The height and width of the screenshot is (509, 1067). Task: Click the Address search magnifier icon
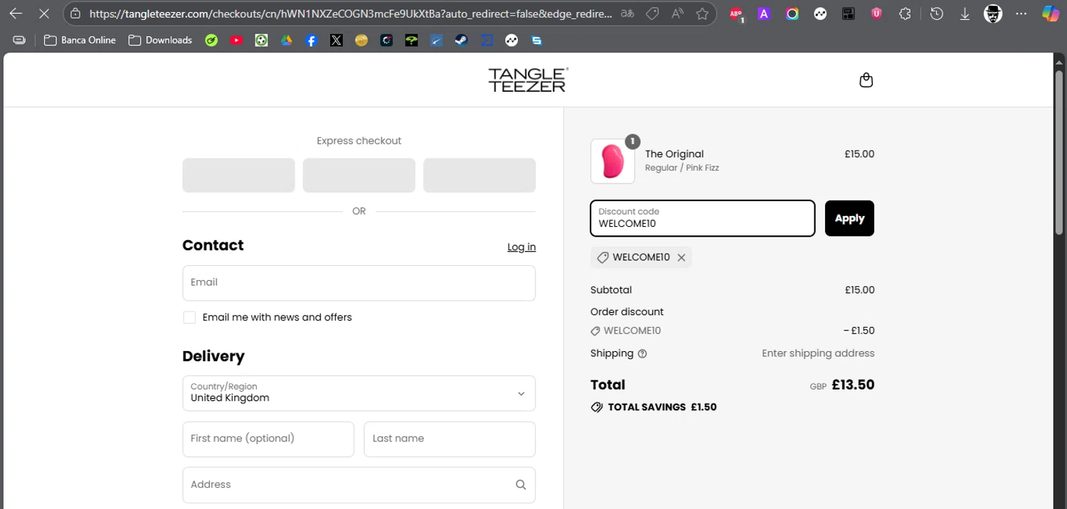pyautogui.click(x=521, y=485)
